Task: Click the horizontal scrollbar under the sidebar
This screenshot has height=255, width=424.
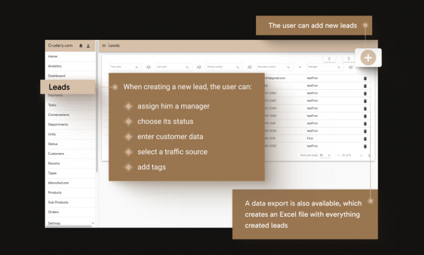Action: (68, 226)
